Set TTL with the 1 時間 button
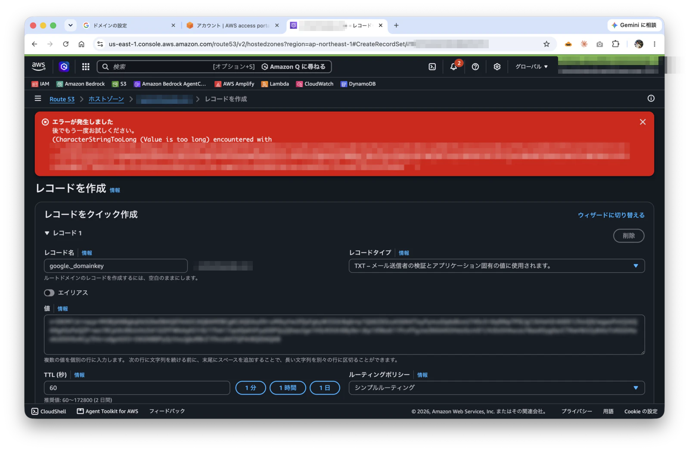 (288, 388)
